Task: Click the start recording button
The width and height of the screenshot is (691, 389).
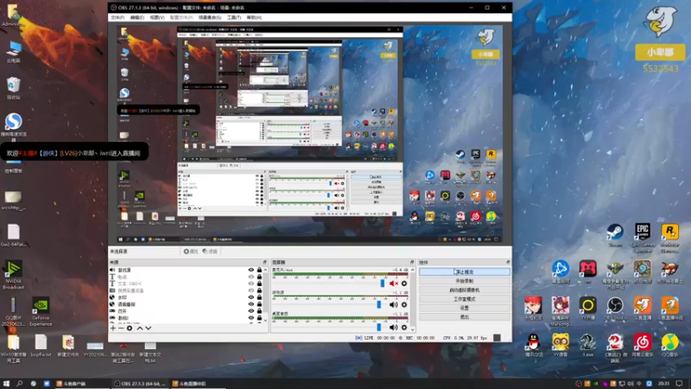Action: click(x=465, y=281)
